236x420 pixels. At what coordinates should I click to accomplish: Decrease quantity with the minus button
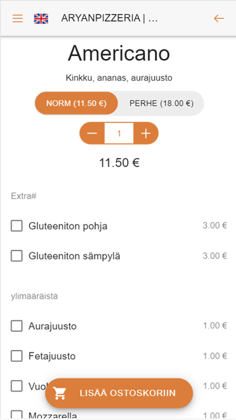click(92, 133)
